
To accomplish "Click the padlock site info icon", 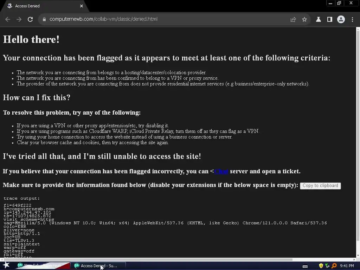I will coord(44,19).
